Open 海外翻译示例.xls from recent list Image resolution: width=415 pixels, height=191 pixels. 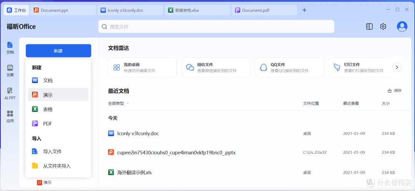click(134, 173)
